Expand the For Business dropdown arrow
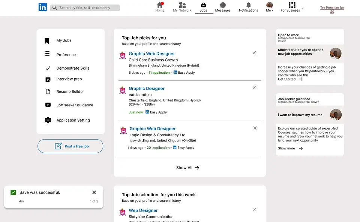Image resolution: width=360 pixels, height=222 pixels. (303, 9)
